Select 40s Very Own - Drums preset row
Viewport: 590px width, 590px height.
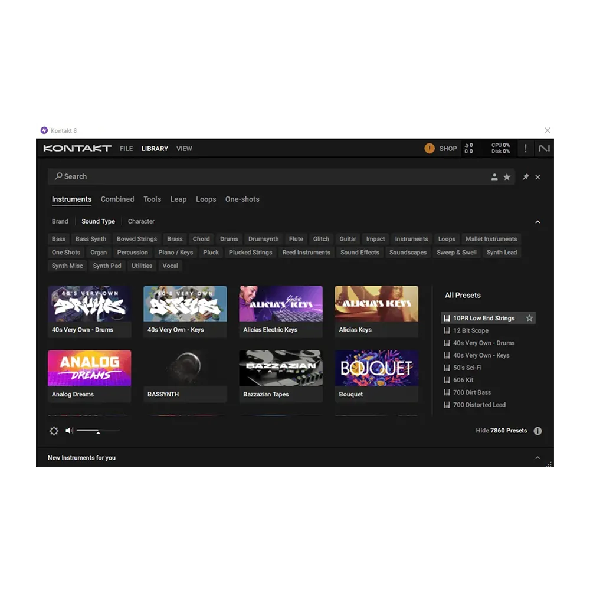click(x=488, y=343)
